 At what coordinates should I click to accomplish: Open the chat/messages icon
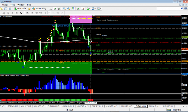pos(186,9)
